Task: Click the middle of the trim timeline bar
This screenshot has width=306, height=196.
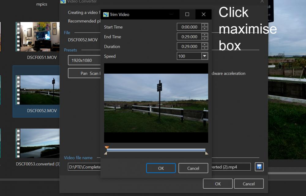Action: [x=156, y=150]
